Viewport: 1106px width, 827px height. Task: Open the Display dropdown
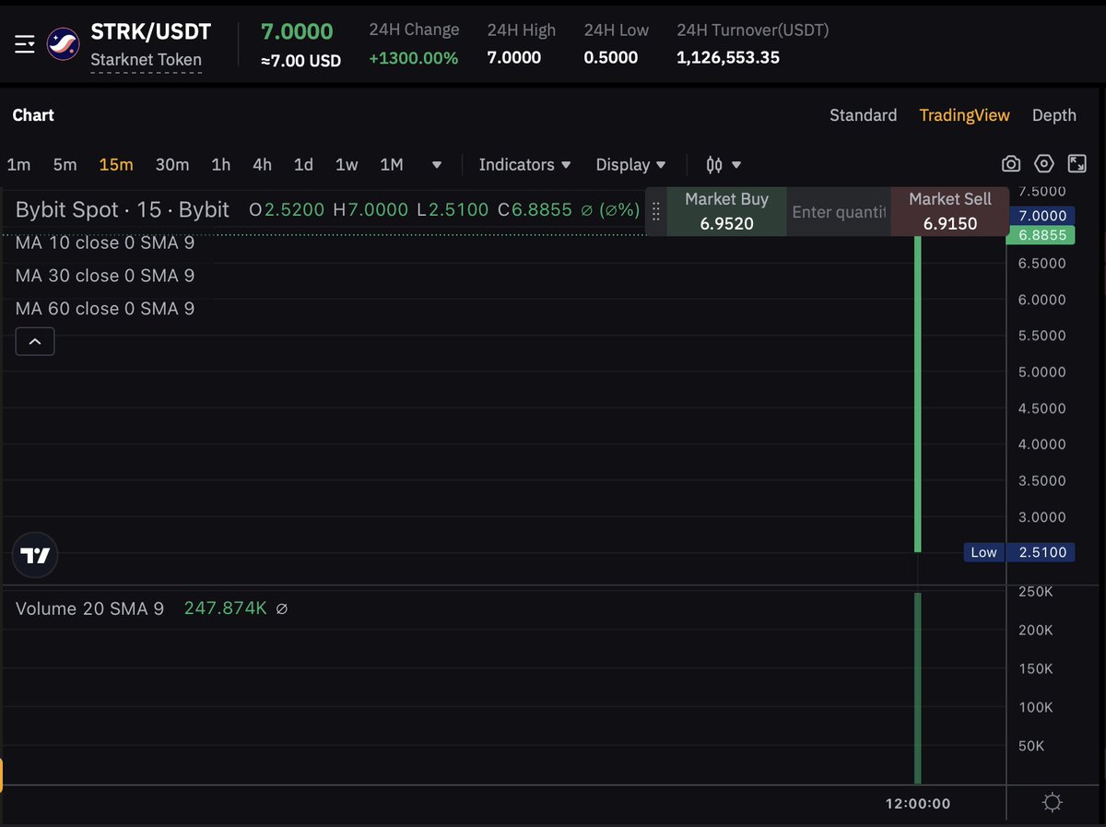coord(630,165)
